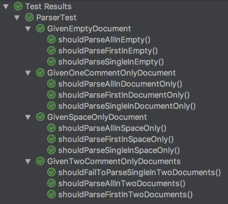Collapse the Test Results root node

pos(6,7)
